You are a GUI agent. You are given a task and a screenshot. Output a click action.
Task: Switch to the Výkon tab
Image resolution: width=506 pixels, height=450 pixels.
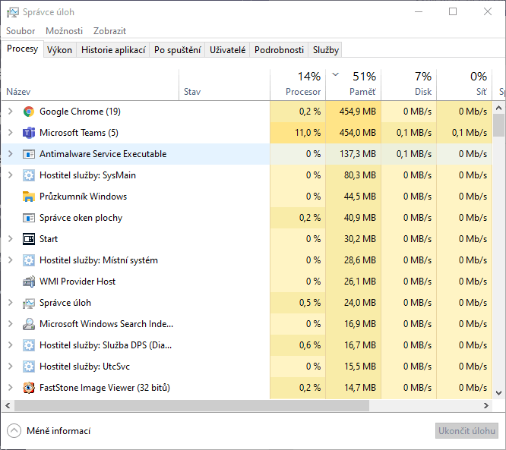[x=59, y=50]
